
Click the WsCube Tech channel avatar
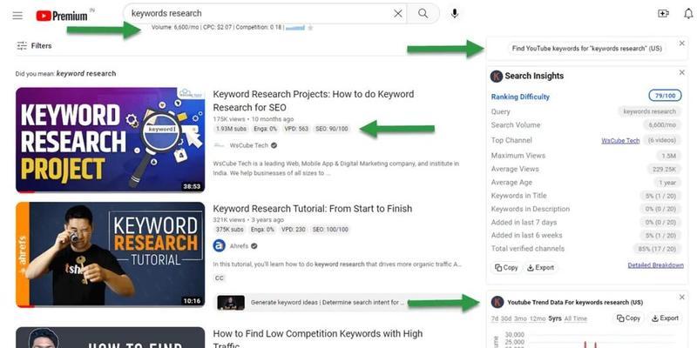tap(220, 145)
